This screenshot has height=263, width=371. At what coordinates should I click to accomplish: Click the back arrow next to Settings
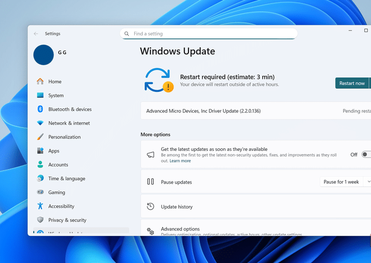(x=36, y=34)
